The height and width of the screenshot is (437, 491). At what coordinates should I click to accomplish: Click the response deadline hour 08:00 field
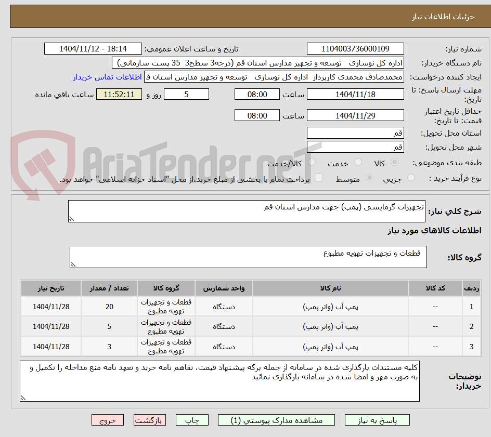point(257,94)
